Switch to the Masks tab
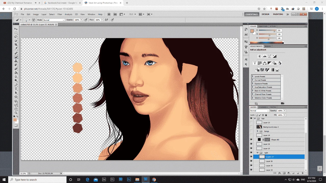Image resolution: width=326 pixels, height=183 pixels. pyautogui.click(x=268, y=47)
